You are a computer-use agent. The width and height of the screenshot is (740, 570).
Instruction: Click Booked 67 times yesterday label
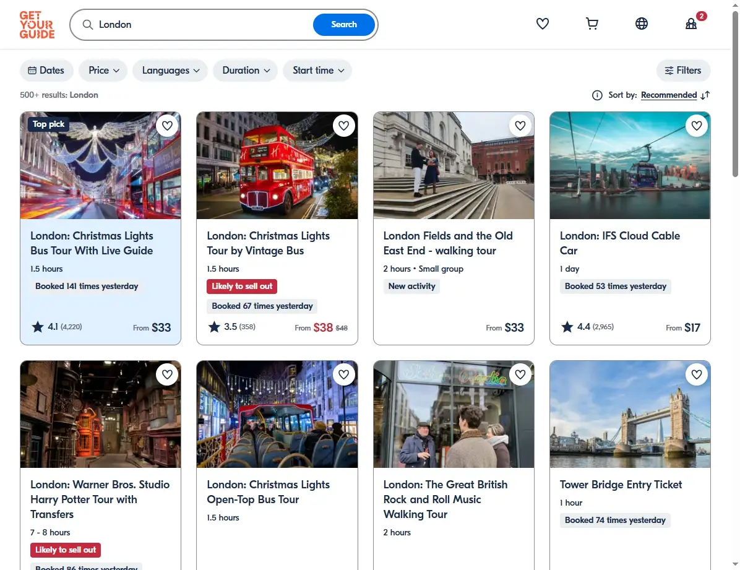click(262, 306)
